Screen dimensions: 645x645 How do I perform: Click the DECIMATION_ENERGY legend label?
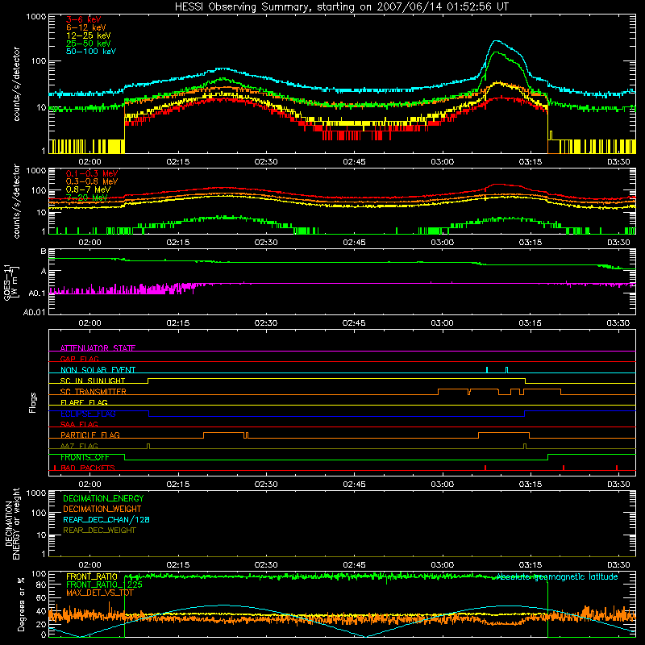tap(103, 498)
